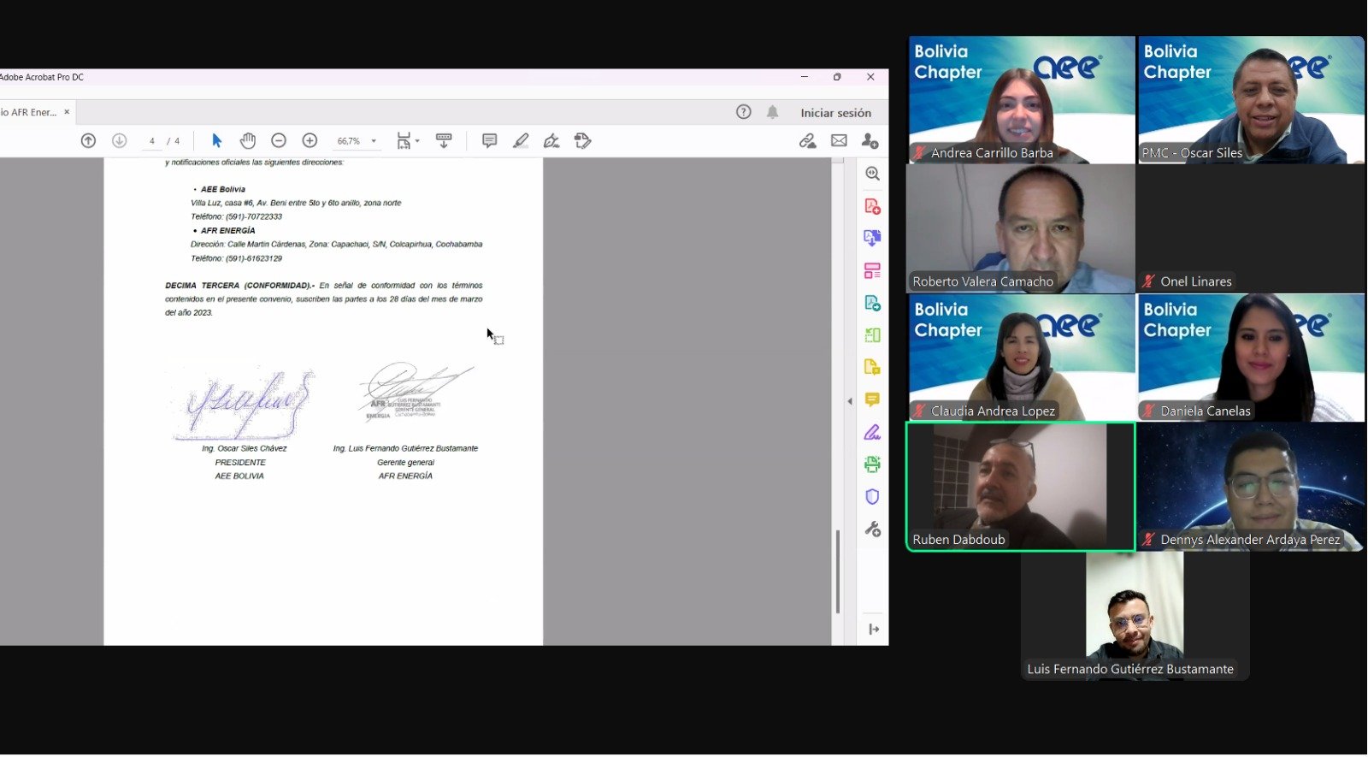Click the zoom out minus icon
The height and width of the screenshot is (757, 1368).
pos(279,141)
